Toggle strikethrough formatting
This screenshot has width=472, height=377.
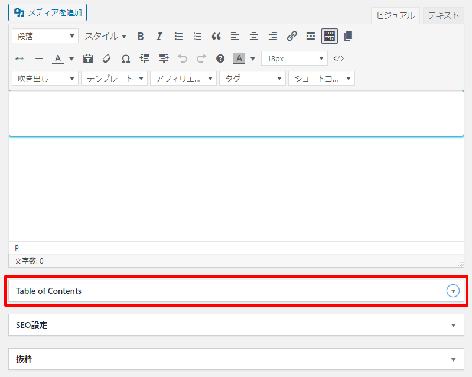pyautogui.click(x=20, y=58)
